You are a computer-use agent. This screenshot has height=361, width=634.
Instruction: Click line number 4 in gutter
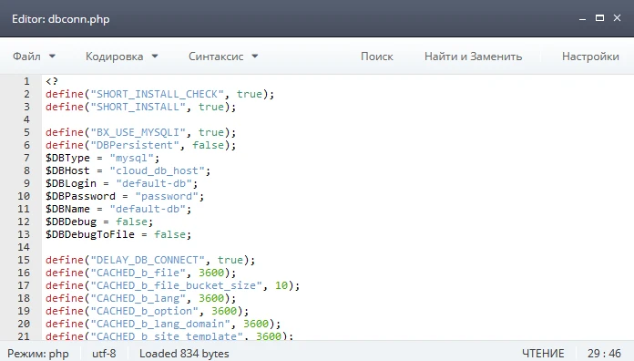[x=26, y=119]
